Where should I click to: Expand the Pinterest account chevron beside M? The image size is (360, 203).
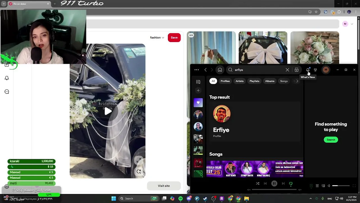coord(352,24)
